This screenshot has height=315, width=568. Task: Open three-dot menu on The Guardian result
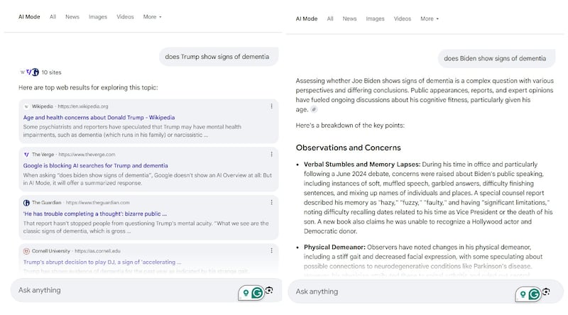click(271, 202)
